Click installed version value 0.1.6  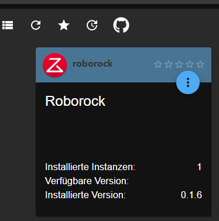(x=191, y=195)
